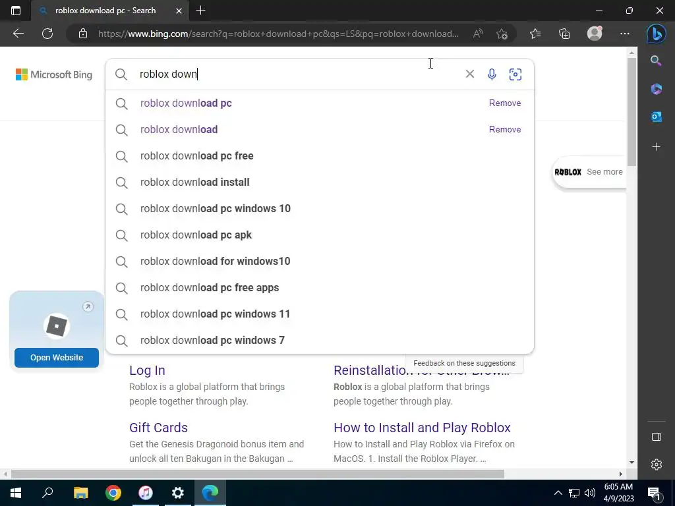The height and width of the screenshot is (506, 675).
Task: Open sidebar Search icon
Action: click(x=656, y=61)
